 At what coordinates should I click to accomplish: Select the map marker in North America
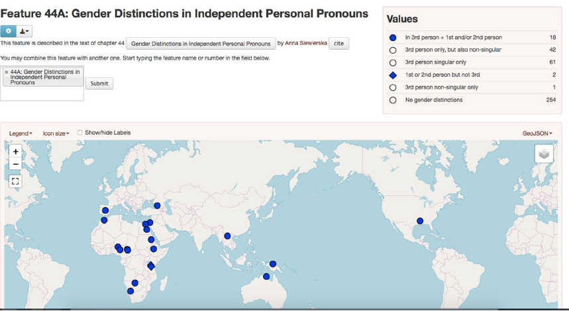tap(419, 221)
